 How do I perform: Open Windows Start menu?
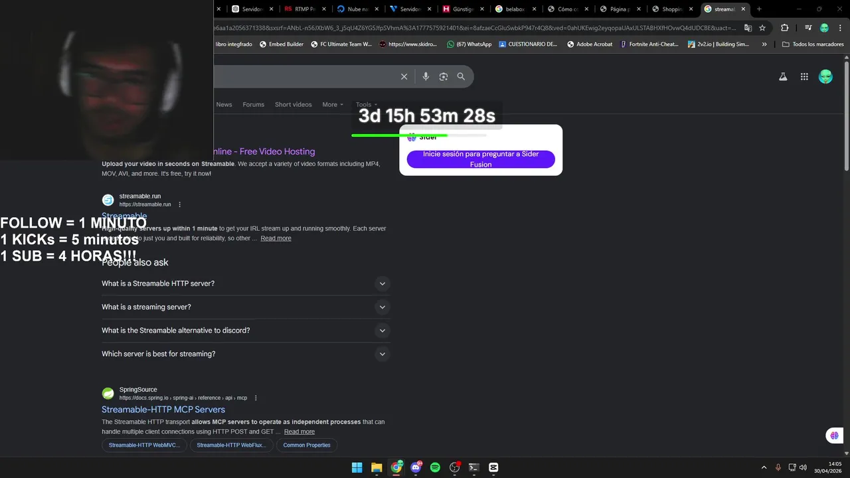click(357, 467)
